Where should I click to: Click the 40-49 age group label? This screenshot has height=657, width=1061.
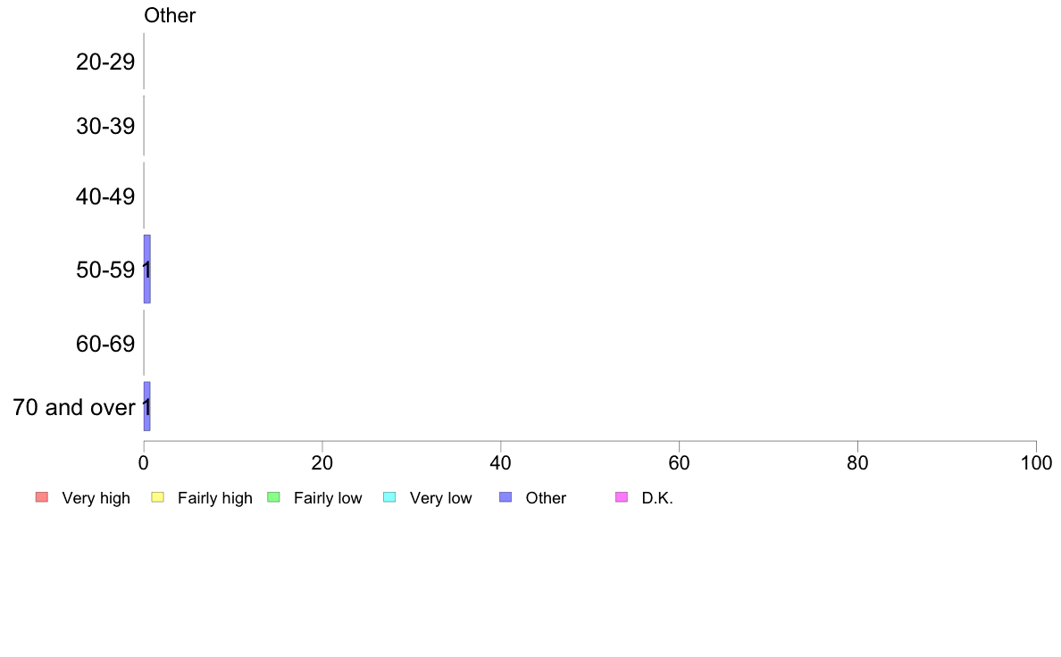(x=105, y=196)
